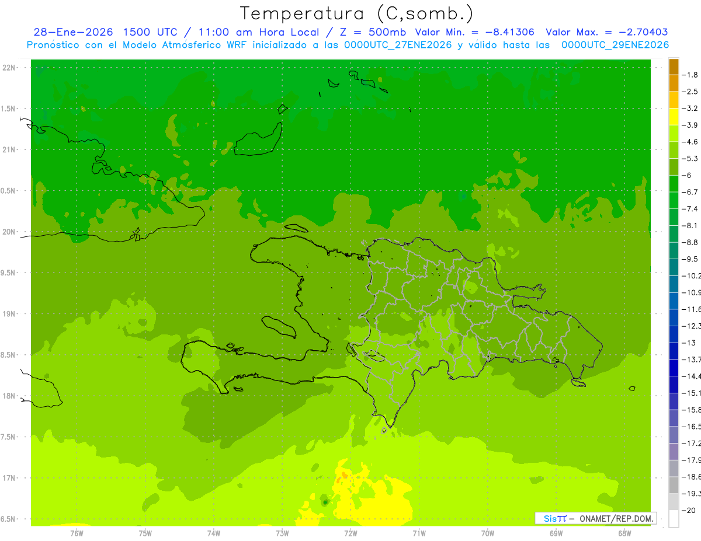Click the blue 'Sis' logo text
Image resolution: width=701 pixels, height=541 pixels.
pyautogui.click(x=550, y=518)
